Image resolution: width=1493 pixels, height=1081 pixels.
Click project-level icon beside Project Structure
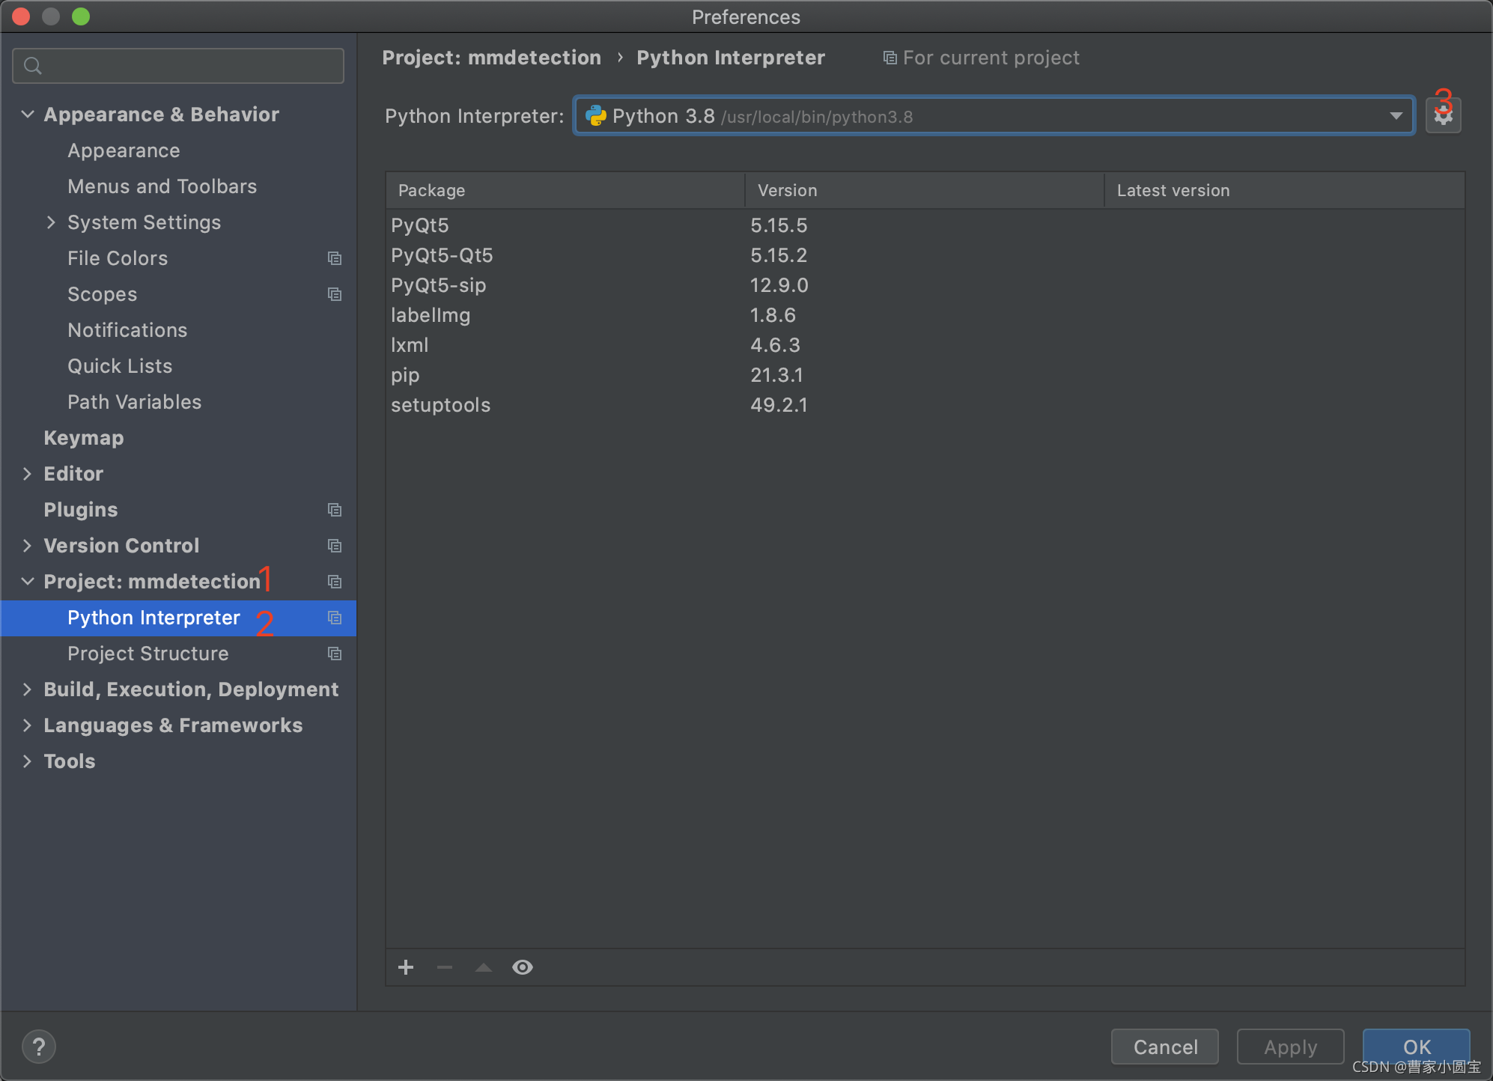[x=335, y=654]
